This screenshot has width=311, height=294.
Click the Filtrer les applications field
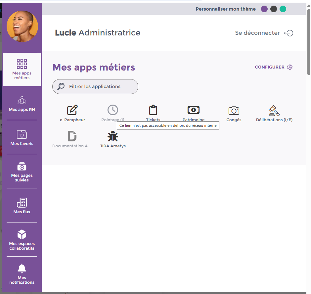pyautogui.click(x=95, y=86)
